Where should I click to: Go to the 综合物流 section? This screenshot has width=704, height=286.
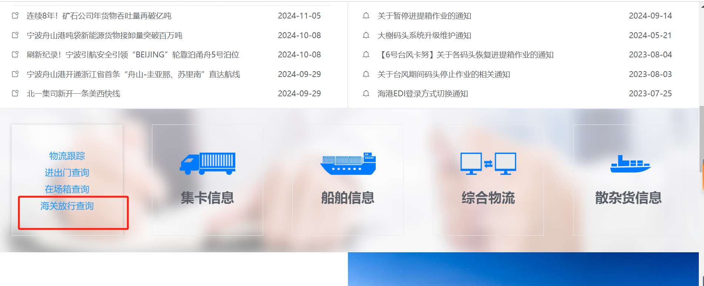click(488, 198)
